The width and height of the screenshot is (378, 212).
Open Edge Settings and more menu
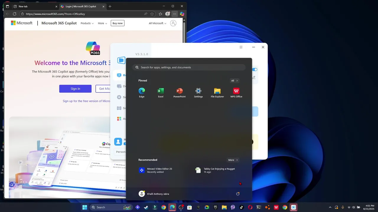pyautogui.click(x=175, y=14)
